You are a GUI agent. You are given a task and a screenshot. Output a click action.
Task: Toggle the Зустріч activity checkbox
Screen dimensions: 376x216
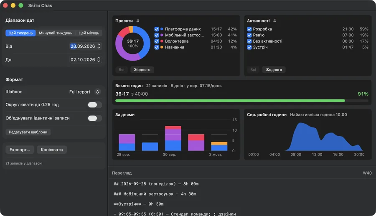pyautogui.click(x=249, y=47)
